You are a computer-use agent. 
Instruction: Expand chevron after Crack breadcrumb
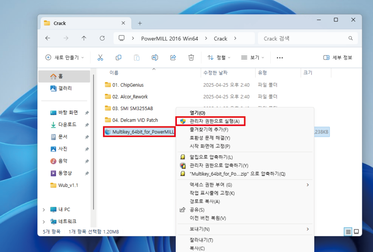235,38
